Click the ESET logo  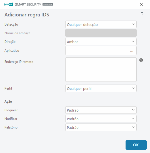(9, 4)
